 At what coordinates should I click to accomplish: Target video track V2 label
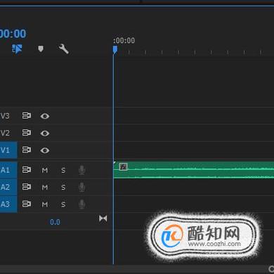5,133
